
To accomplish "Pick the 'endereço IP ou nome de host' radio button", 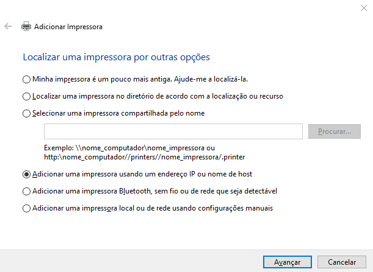I will [26, 174].
